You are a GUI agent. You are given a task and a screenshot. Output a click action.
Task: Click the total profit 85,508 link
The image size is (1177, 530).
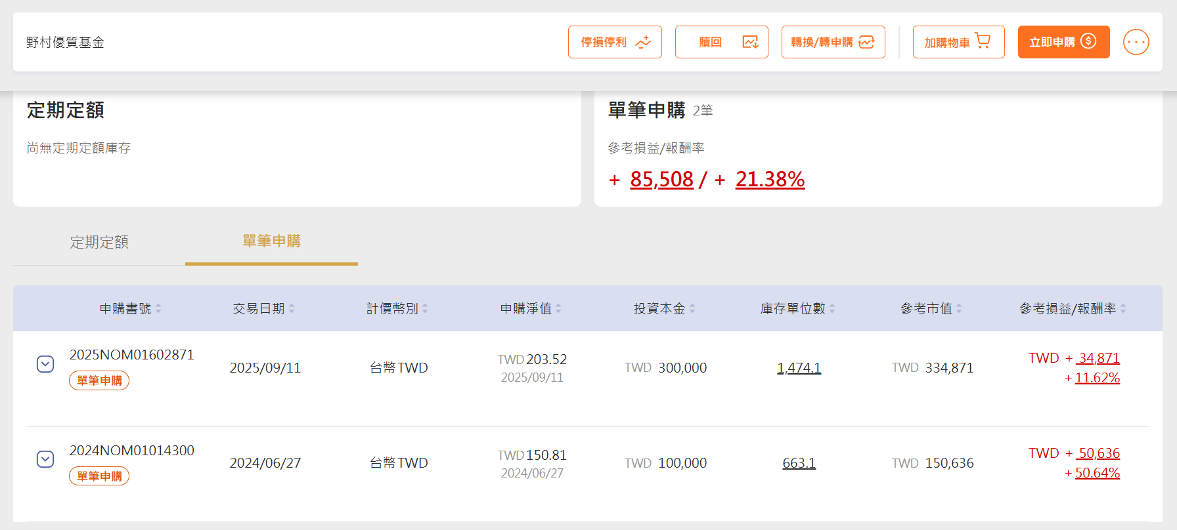(x=661, y=179)
